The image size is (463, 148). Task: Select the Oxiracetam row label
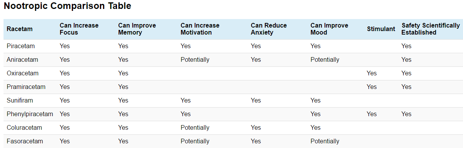[23, 73]
